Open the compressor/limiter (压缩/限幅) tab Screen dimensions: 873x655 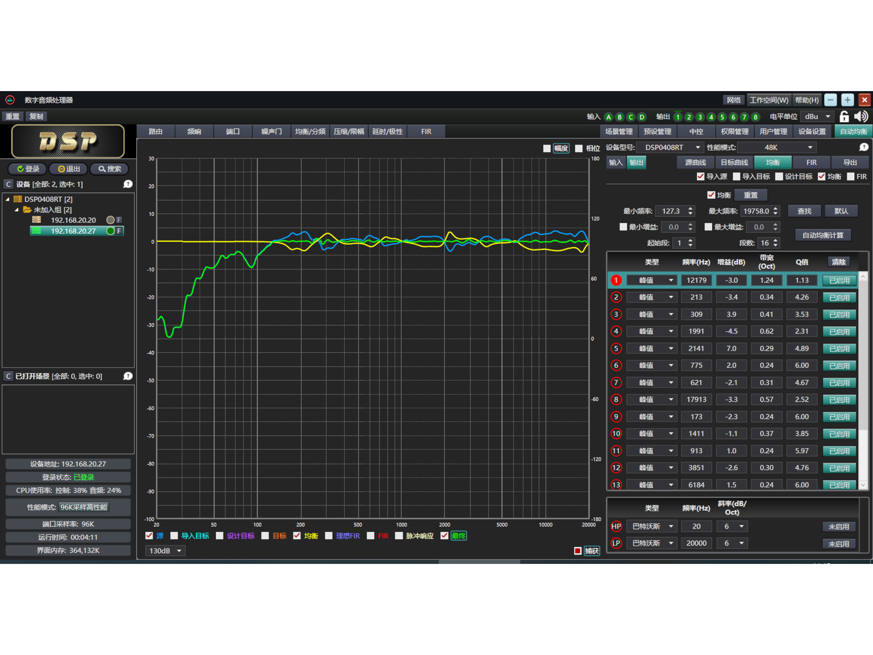(x=349, y=131)
